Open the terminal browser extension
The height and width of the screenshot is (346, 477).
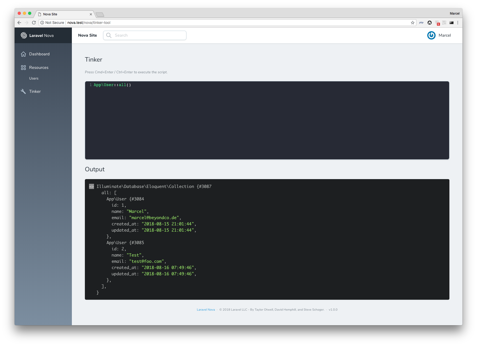point(451,23)
